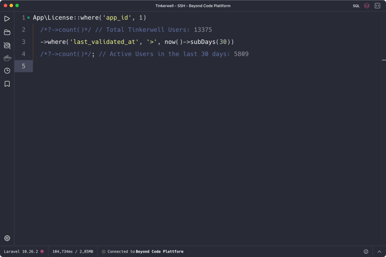Toggle the SQL view in the title bar
Screen dimensions: 386x257
point(356,6)
